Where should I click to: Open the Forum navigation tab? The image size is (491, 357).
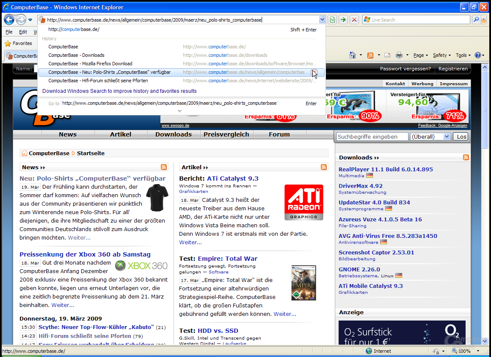click(279, 134)
